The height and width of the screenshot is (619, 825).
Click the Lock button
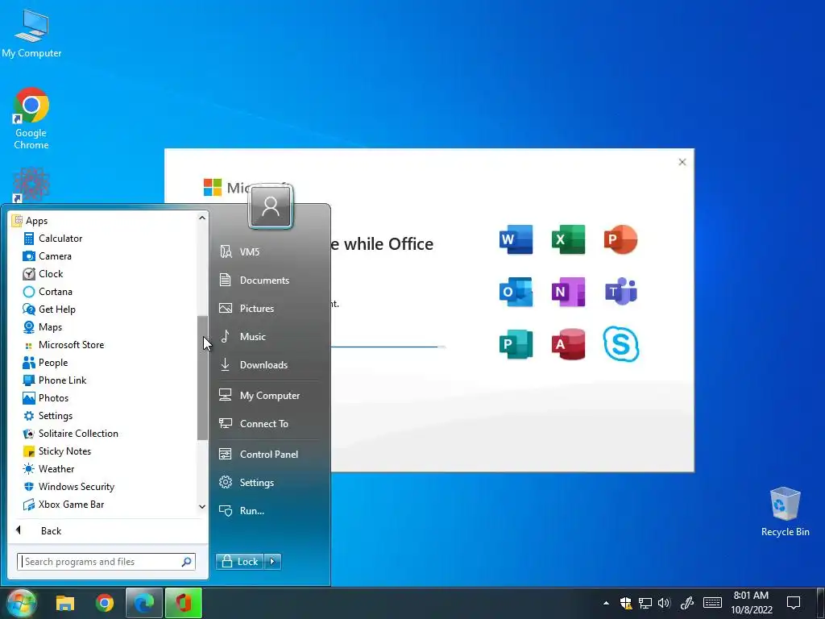(x=240, y=562)
